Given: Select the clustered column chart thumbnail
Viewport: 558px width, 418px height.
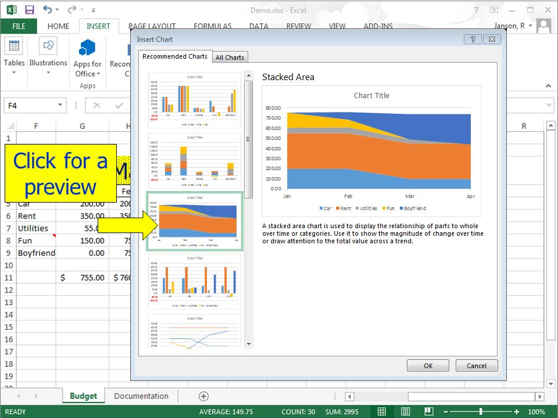Looking at the screenshot, I should [x=195, y=100].
